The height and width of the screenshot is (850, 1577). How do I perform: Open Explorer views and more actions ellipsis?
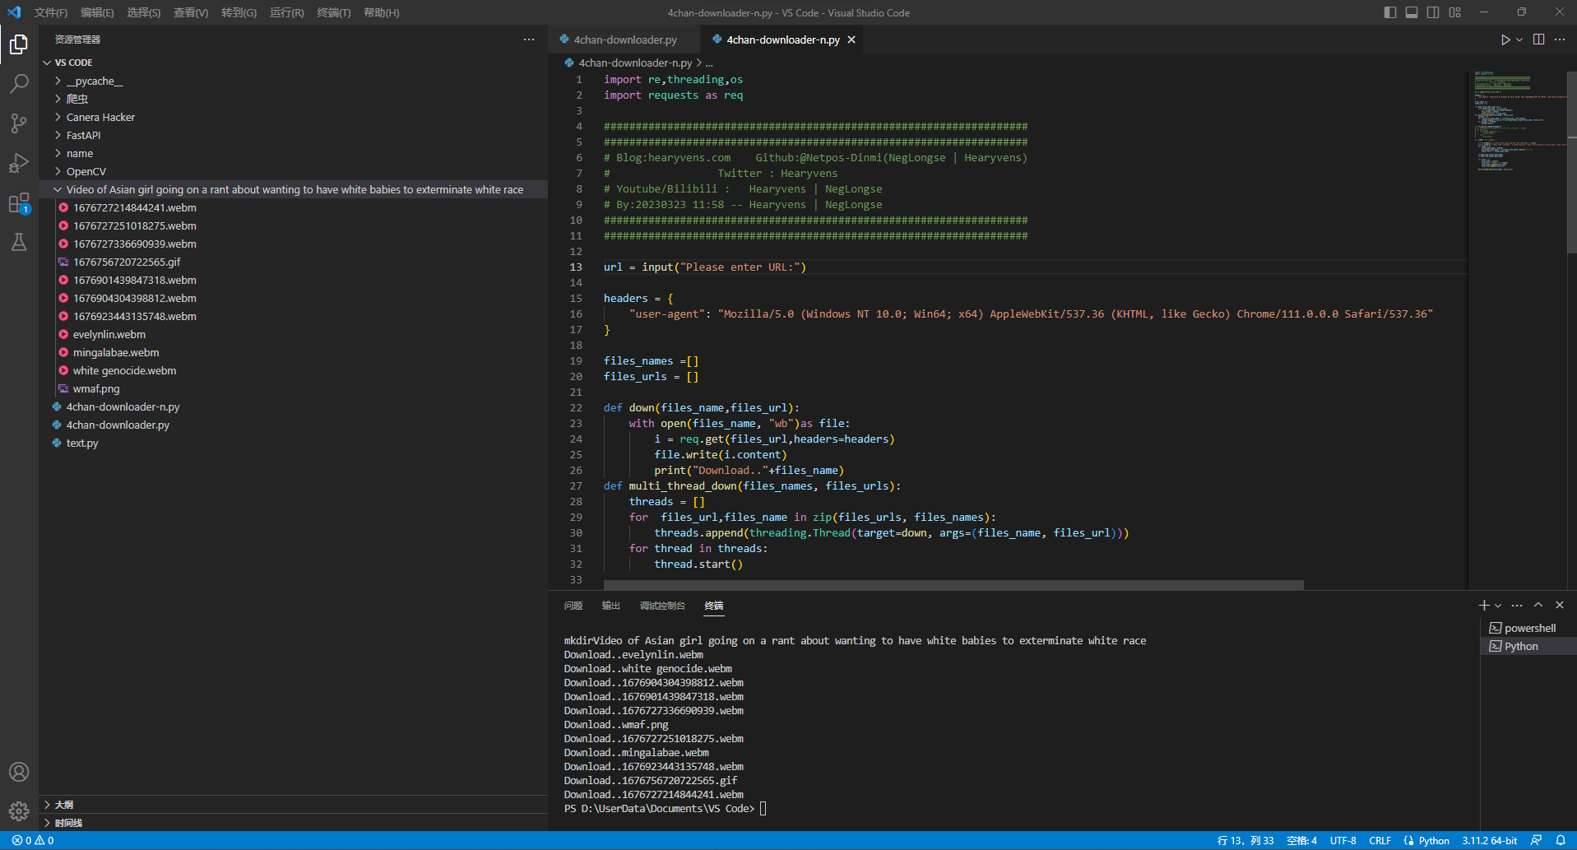529,39
